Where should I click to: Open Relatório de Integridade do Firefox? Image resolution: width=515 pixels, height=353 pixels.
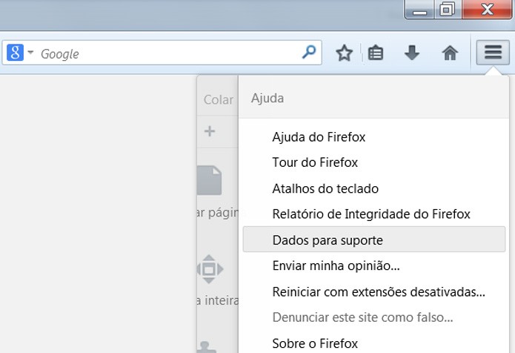[373, 214]
